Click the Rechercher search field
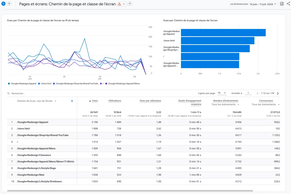The height and width of the screenshot is (194, 291). pyautogui.click(x=18, y=93)
